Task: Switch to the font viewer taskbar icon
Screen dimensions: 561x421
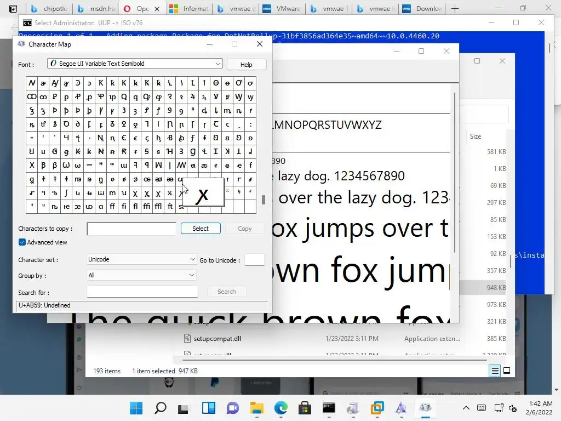Action: pyautogui.click(x=401, y=408)
